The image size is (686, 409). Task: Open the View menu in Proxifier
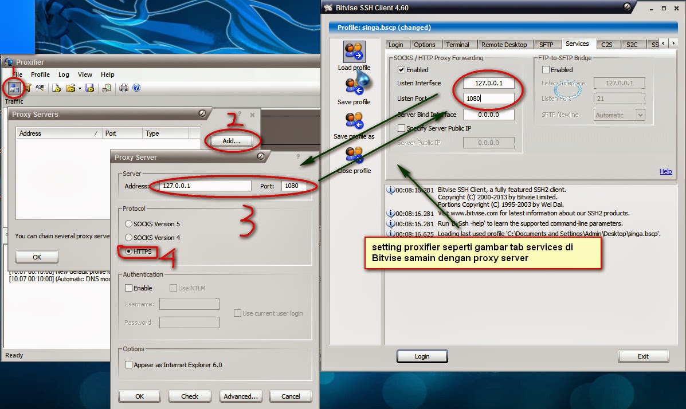click(x=85, y=74)
